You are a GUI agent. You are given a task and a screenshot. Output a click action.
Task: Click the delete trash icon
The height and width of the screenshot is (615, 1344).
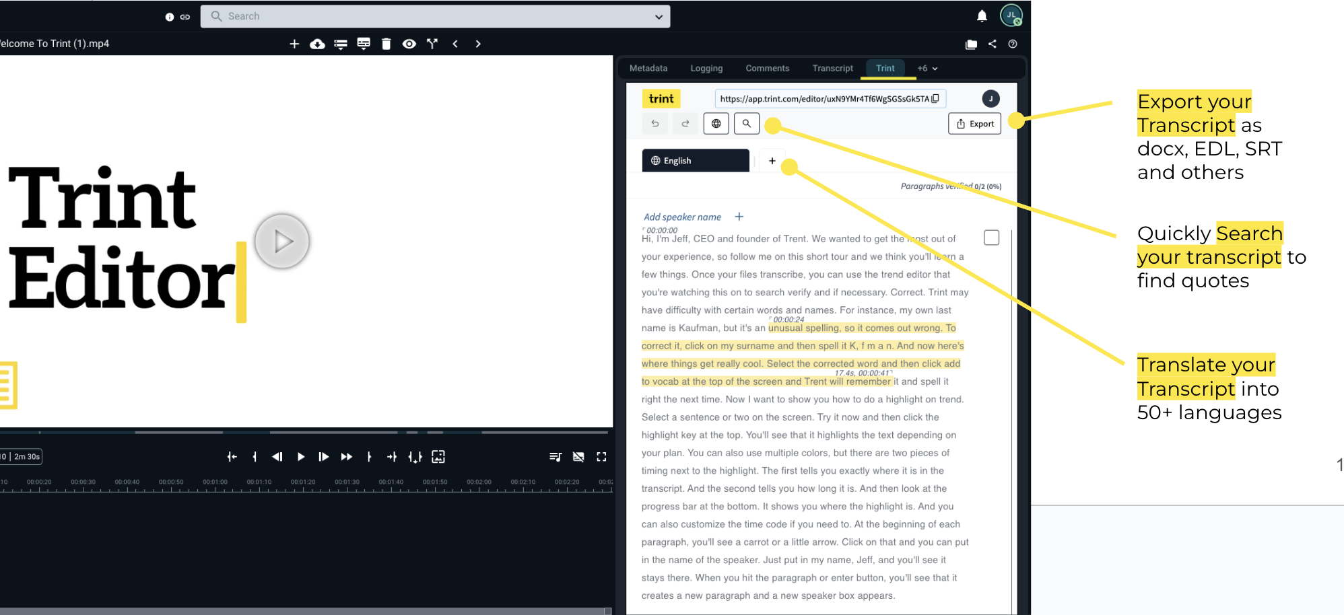386,44
